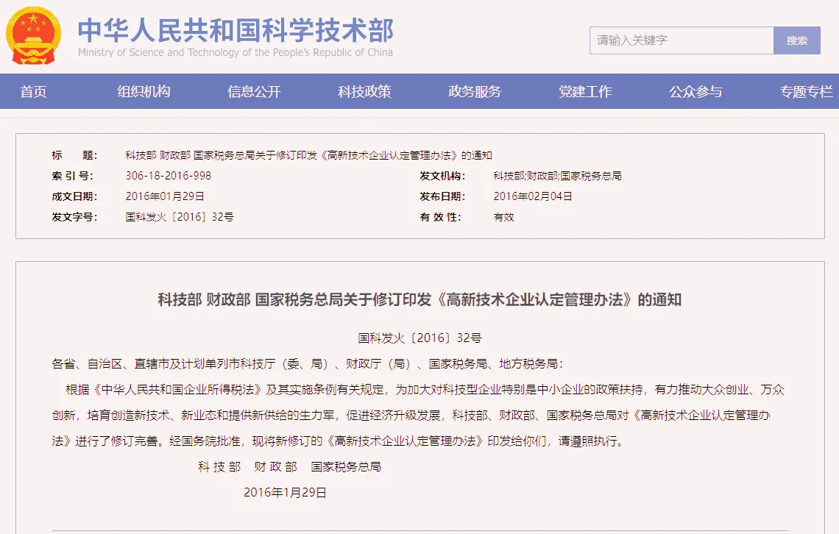Viewport: 839px width, 534px height.
Task: Click the 中华人民共和国科学技术部 site title
Action: [x=236, y=30]
